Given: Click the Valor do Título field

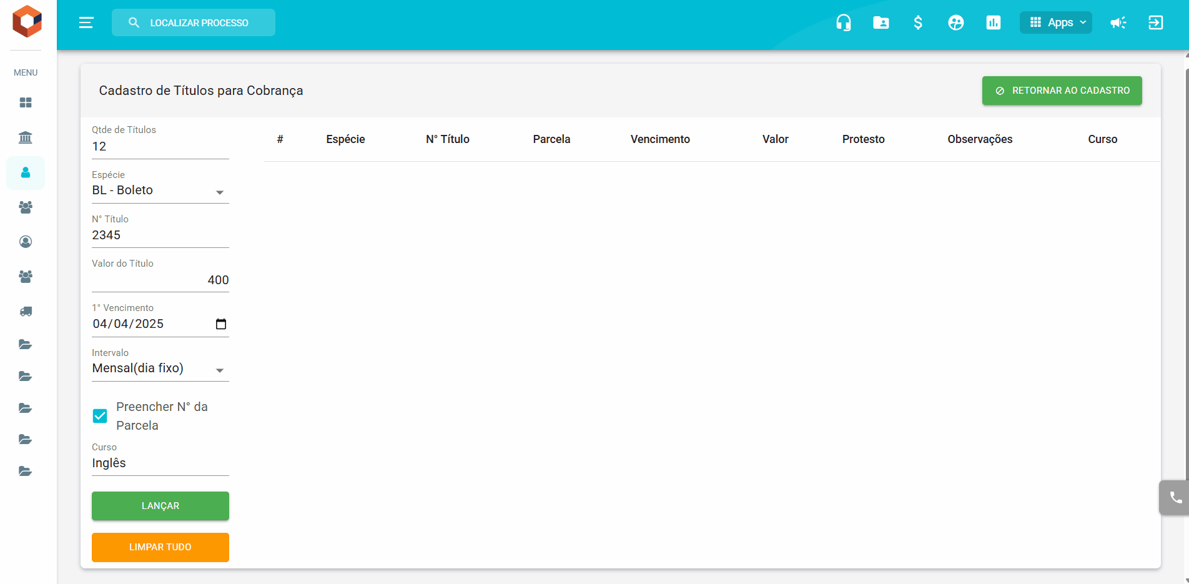Looking at the screenshot, I should [x=160, y=280].
